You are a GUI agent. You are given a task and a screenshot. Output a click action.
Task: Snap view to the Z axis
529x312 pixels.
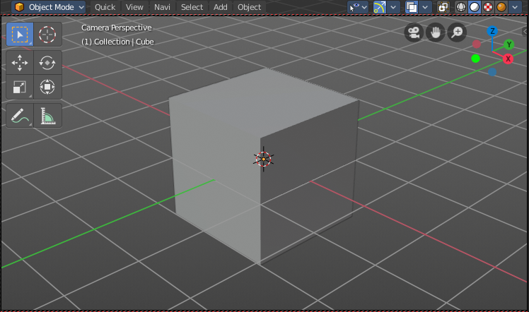492,31
